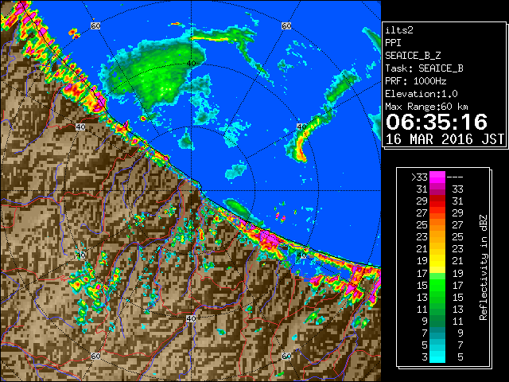Click the "3" label at the legend bottom
Image resolution: width=509 pixels, height=382 pixels.
coord(425,357)
